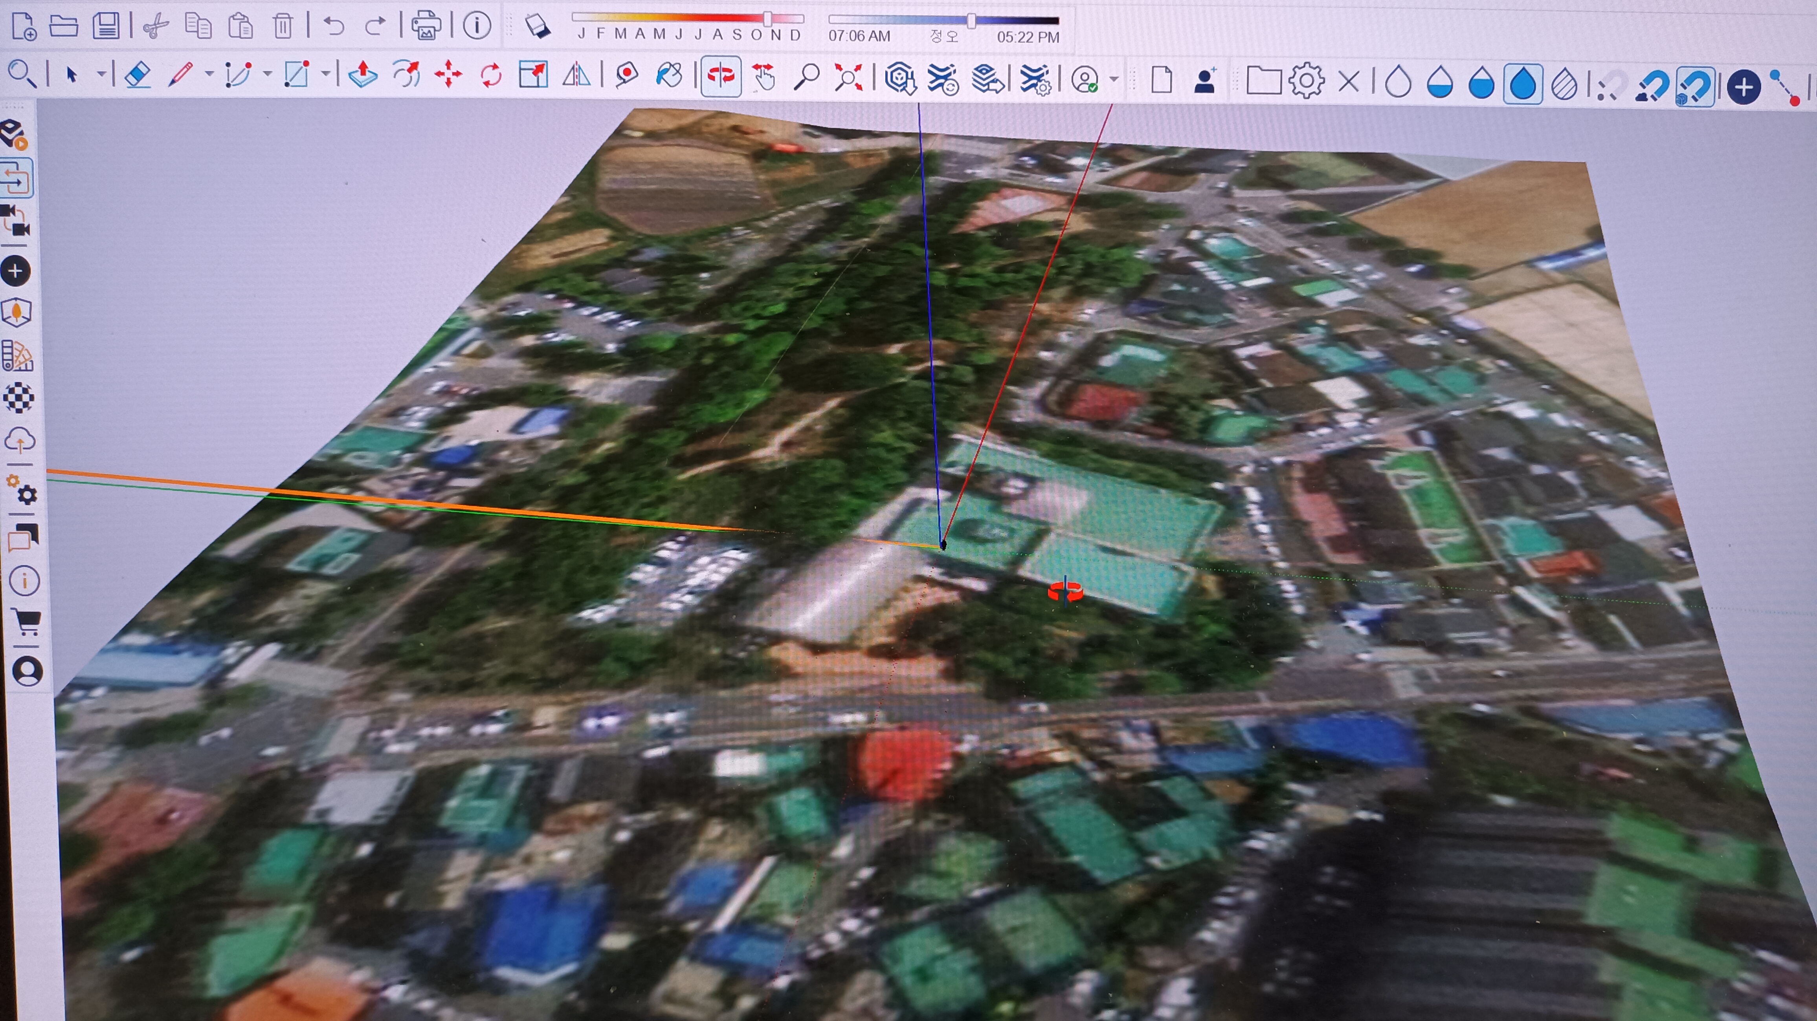This screenshot has height=1021, width=1817.
Task: Expand Arc tool dropdown arrow
Action: pos(267,73)
